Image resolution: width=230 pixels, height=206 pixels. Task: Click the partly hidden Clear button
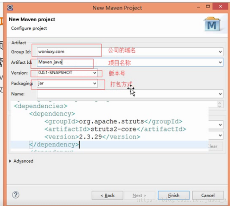215,146
